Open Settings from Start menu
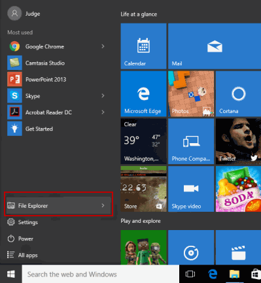Viewport: 261px width, 283px height. pos(22,222)
